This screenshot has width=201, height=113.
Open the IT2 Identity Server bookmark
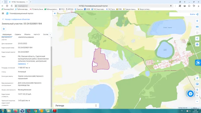(36, 9)
